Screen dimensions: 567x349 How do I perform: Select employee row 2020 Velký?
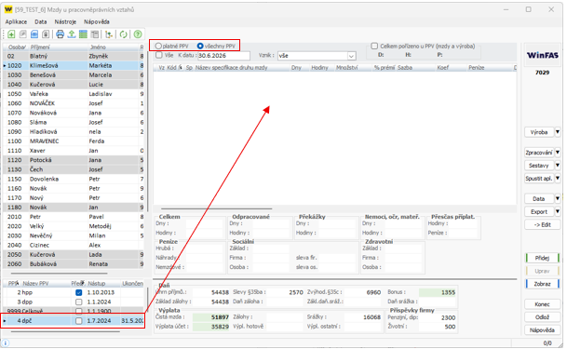click(x=74, y=226)
